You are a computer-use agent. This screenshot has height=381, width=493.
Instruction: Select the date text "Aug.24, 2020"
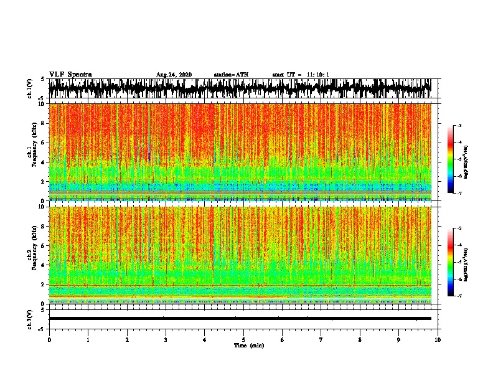[174, 75]
